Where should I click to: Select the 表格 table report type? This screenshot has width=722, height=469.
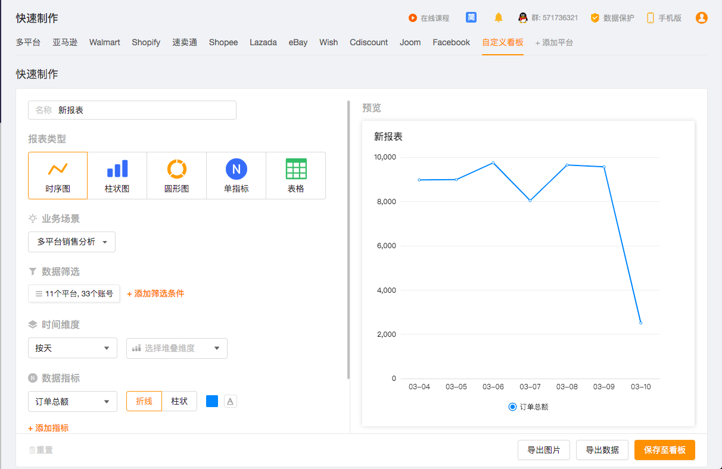[x=296, y=176]
